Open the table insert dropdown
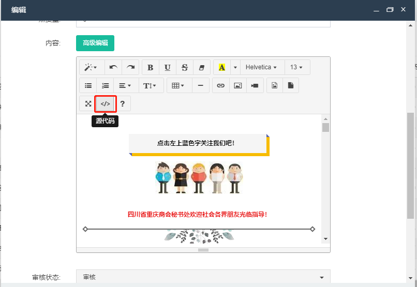Image resolution: width=417 pixels, height=287 pixels. click(178, 85)
